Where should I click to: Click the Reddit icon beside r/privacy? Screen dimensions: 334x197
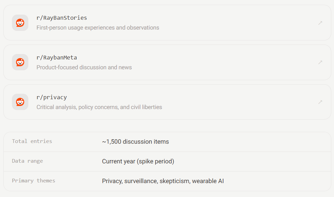20,102
